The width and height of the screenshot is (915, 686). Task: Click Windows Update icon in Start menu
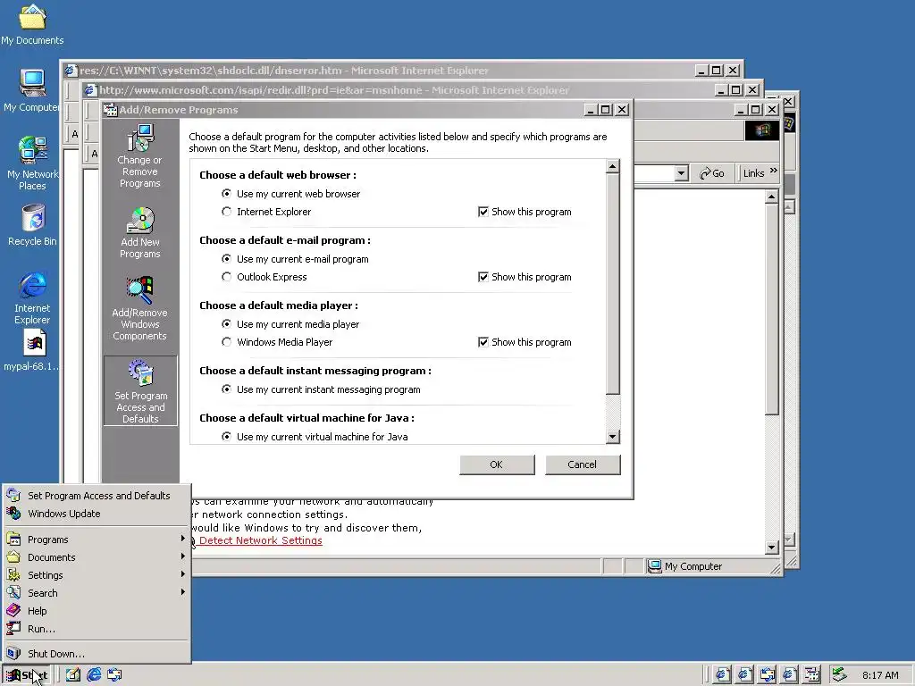(13, 514)
